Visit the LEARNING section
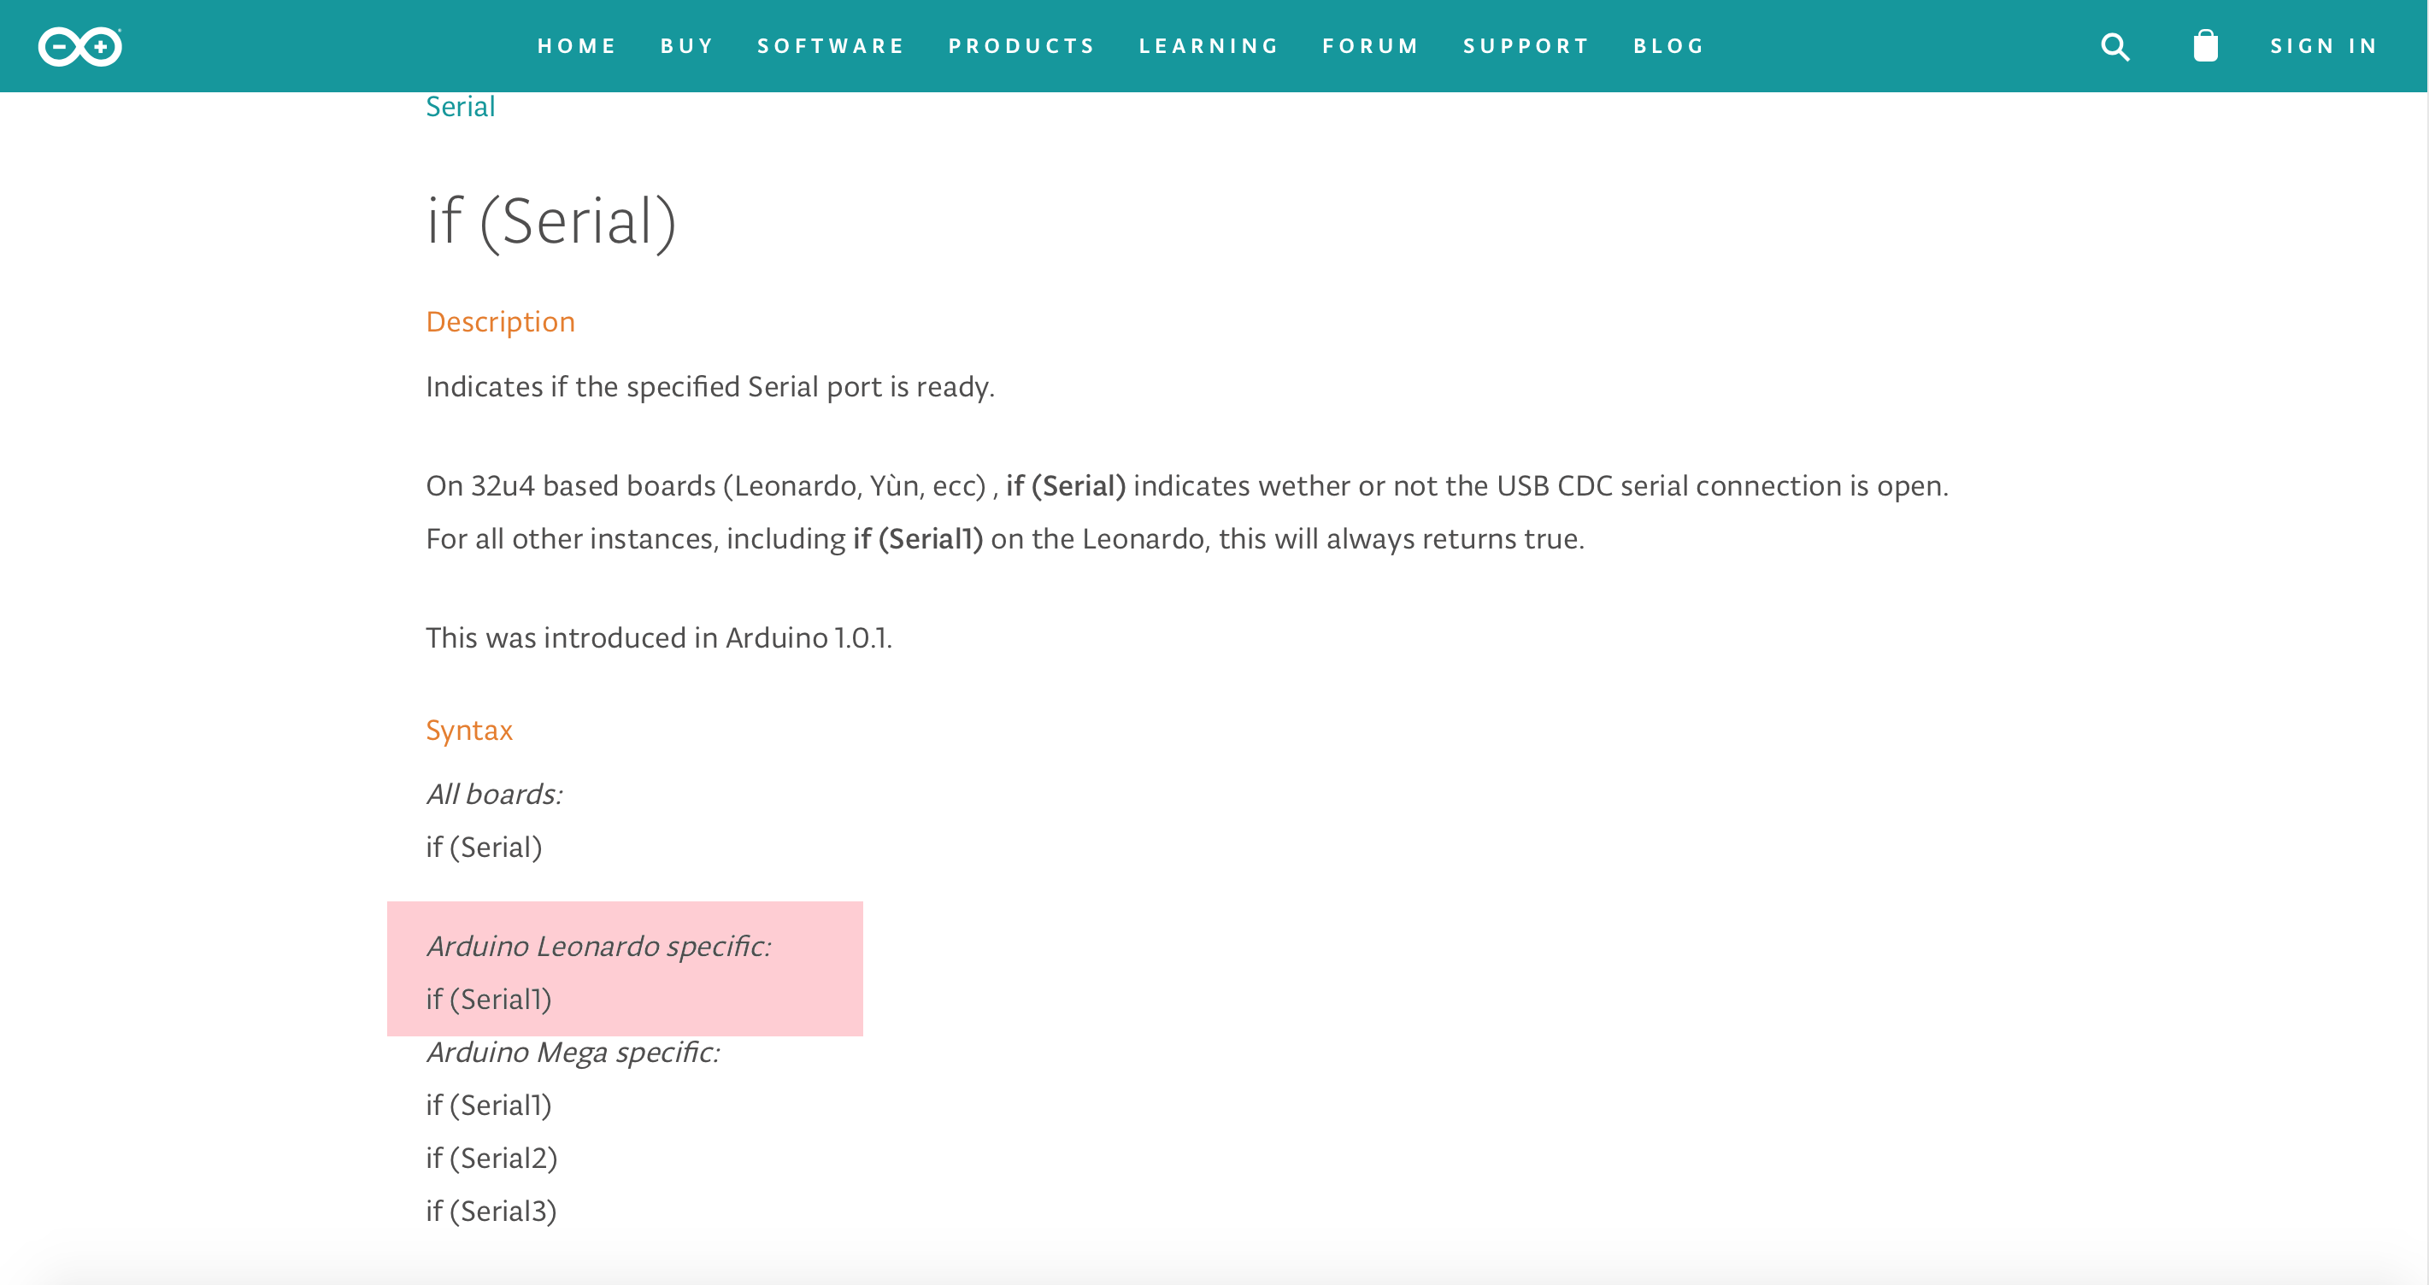2429x1285 pixels. pyautogui.click(x=1209, y=45)
